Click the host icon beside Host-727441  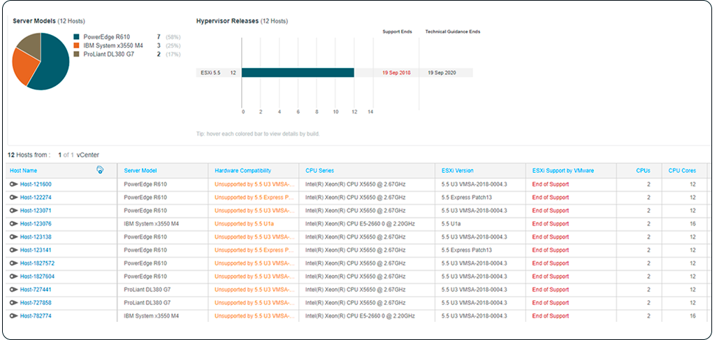14,290
